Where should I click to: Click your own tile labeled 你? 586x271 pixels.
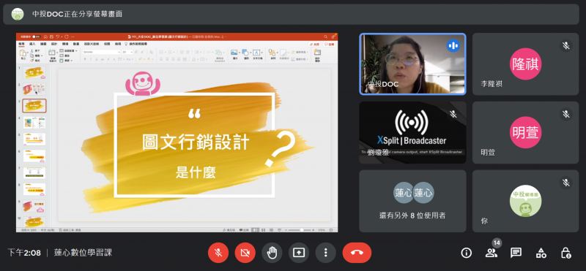tap(525, 201)
